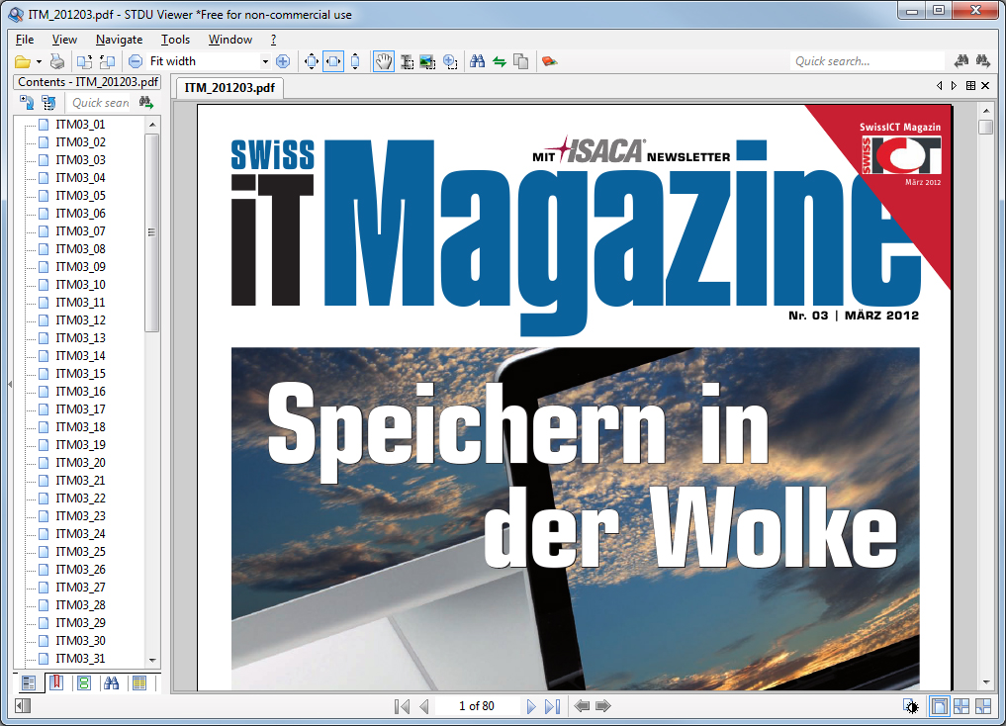Open the ? help menu

tap(273, 40)
